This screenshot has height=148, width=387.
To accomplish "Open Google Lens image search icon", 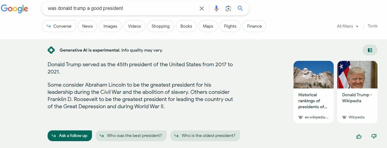I will (x=228, y=8).
